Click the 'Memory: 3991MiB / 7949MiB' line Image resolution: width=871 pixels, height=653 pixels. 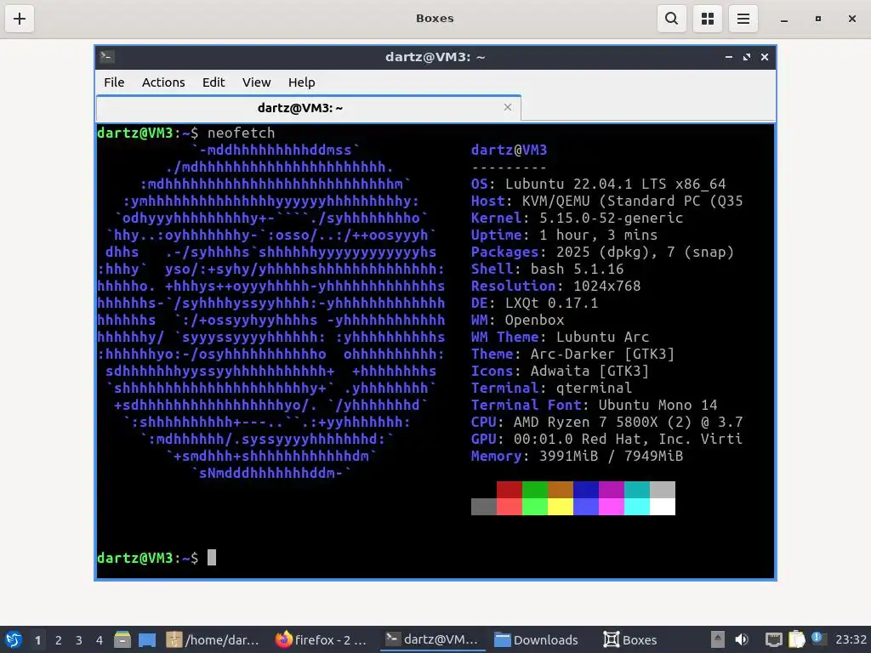click(578, 456)
